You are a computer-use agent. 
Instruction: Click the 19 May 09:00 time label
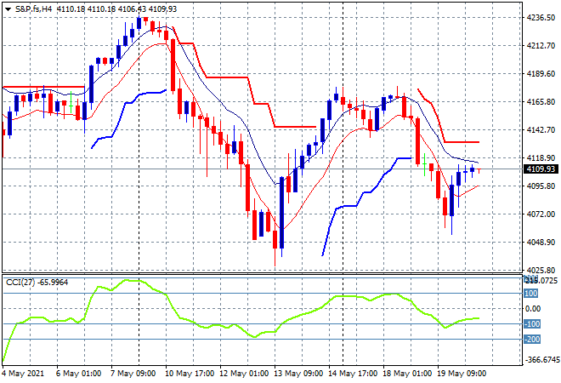[x=462, y=374]
